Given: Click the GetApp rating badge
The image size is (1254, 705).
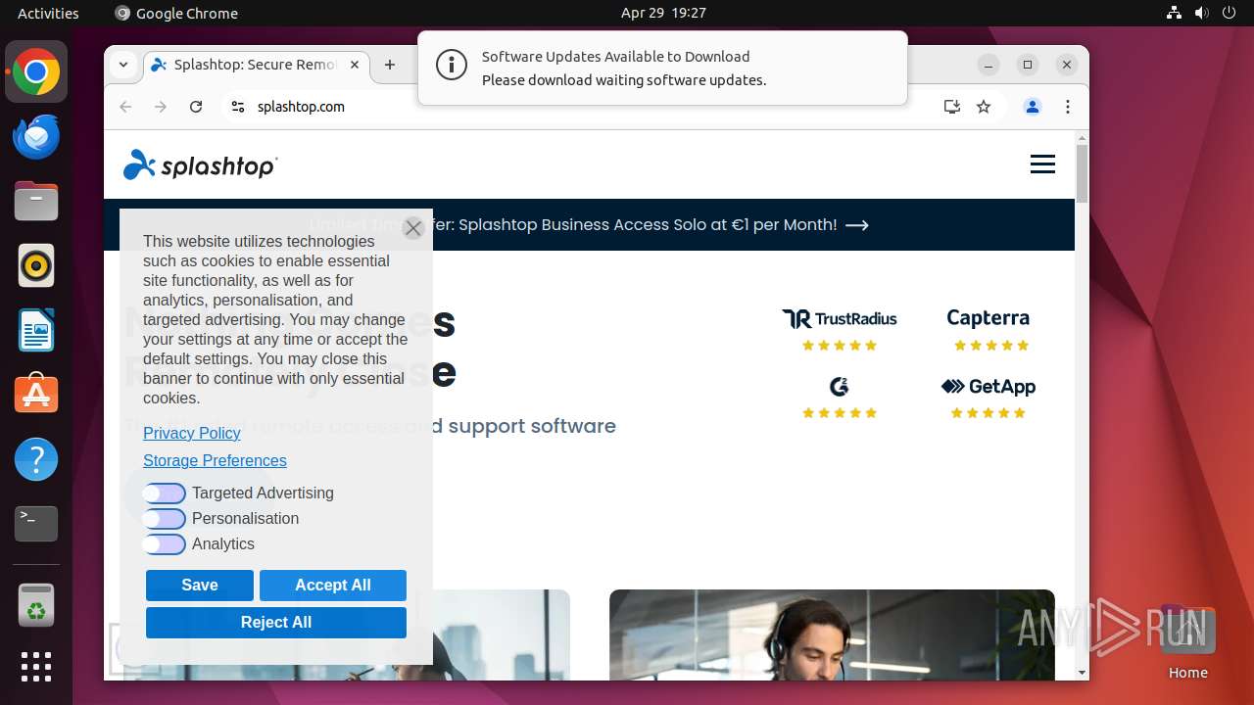Looking at the screenshot, I should [989, 399].
